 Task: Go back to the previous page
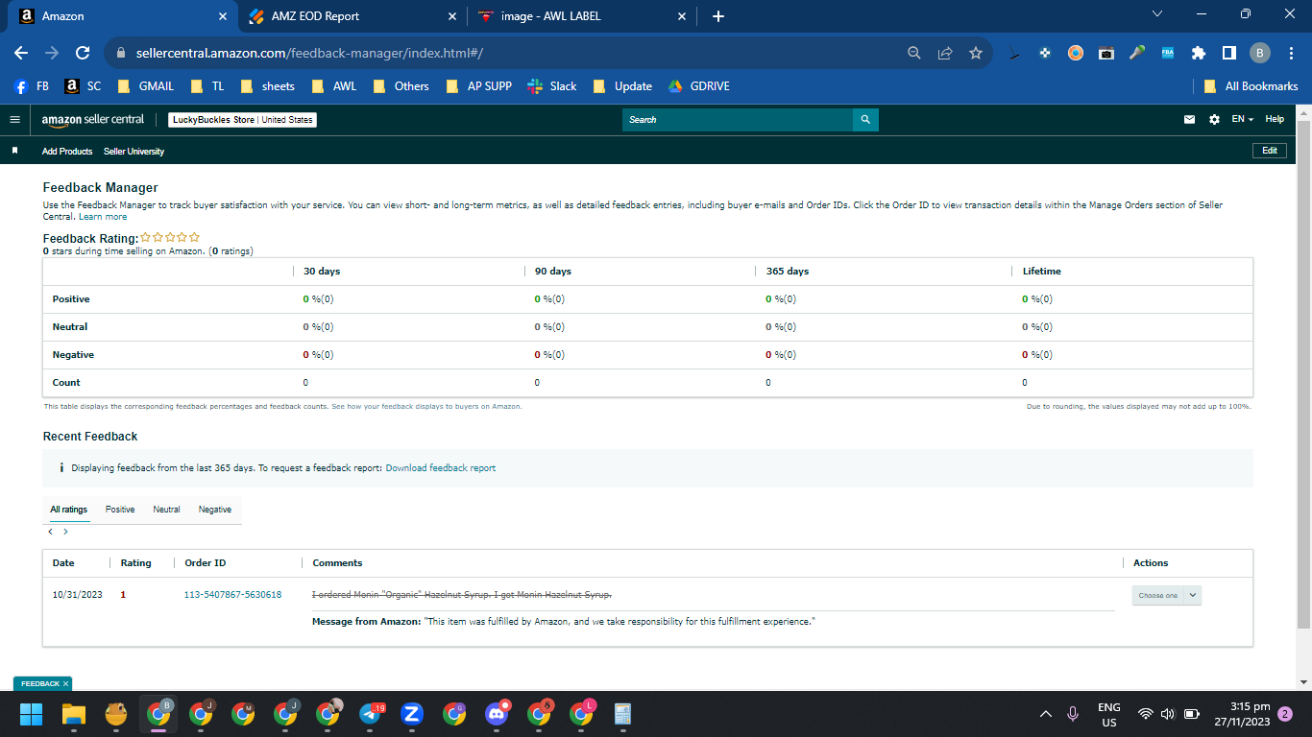tap(21, 54)
